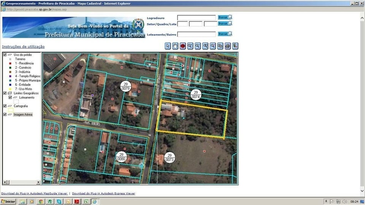Click the legend panel right scroll arrow
The height and width of the screenshot is (205, 365).
(38, 182)
